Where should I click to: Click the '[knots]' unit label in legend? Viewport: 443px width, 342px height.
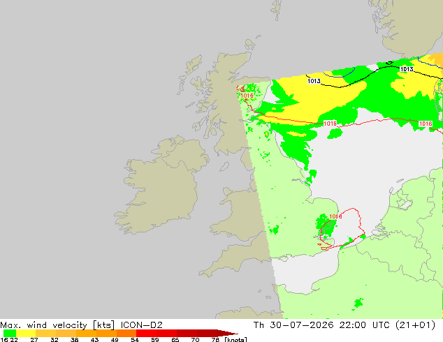click(x=235, y=340)
